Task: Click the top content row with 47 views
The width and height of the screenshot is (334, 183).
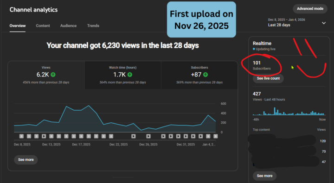Action: [x=289, y=162]
